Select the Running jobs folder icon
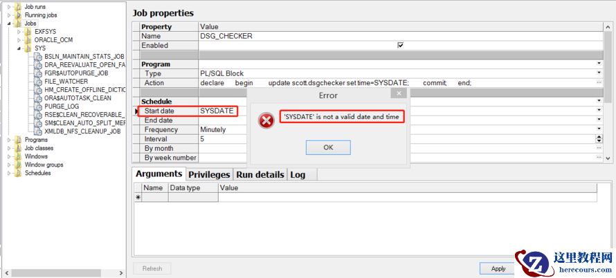 [18, 15]
